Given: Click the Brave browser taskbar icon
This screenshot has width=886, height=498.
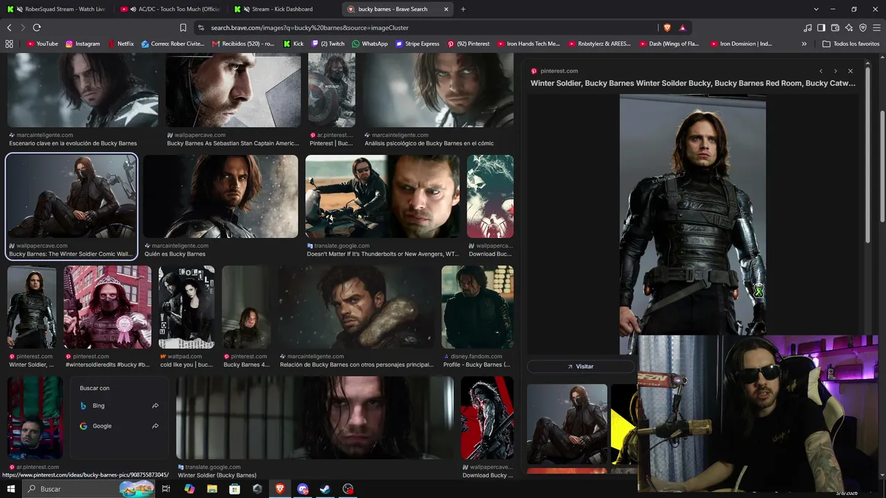Looking at the screenshot, I should pyautogui.click(x=280, y=489).
